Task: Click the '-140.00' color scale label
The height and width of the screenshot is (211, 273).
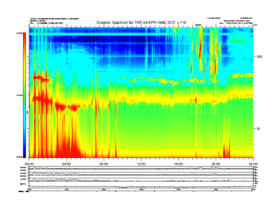Action: (19, 95)
